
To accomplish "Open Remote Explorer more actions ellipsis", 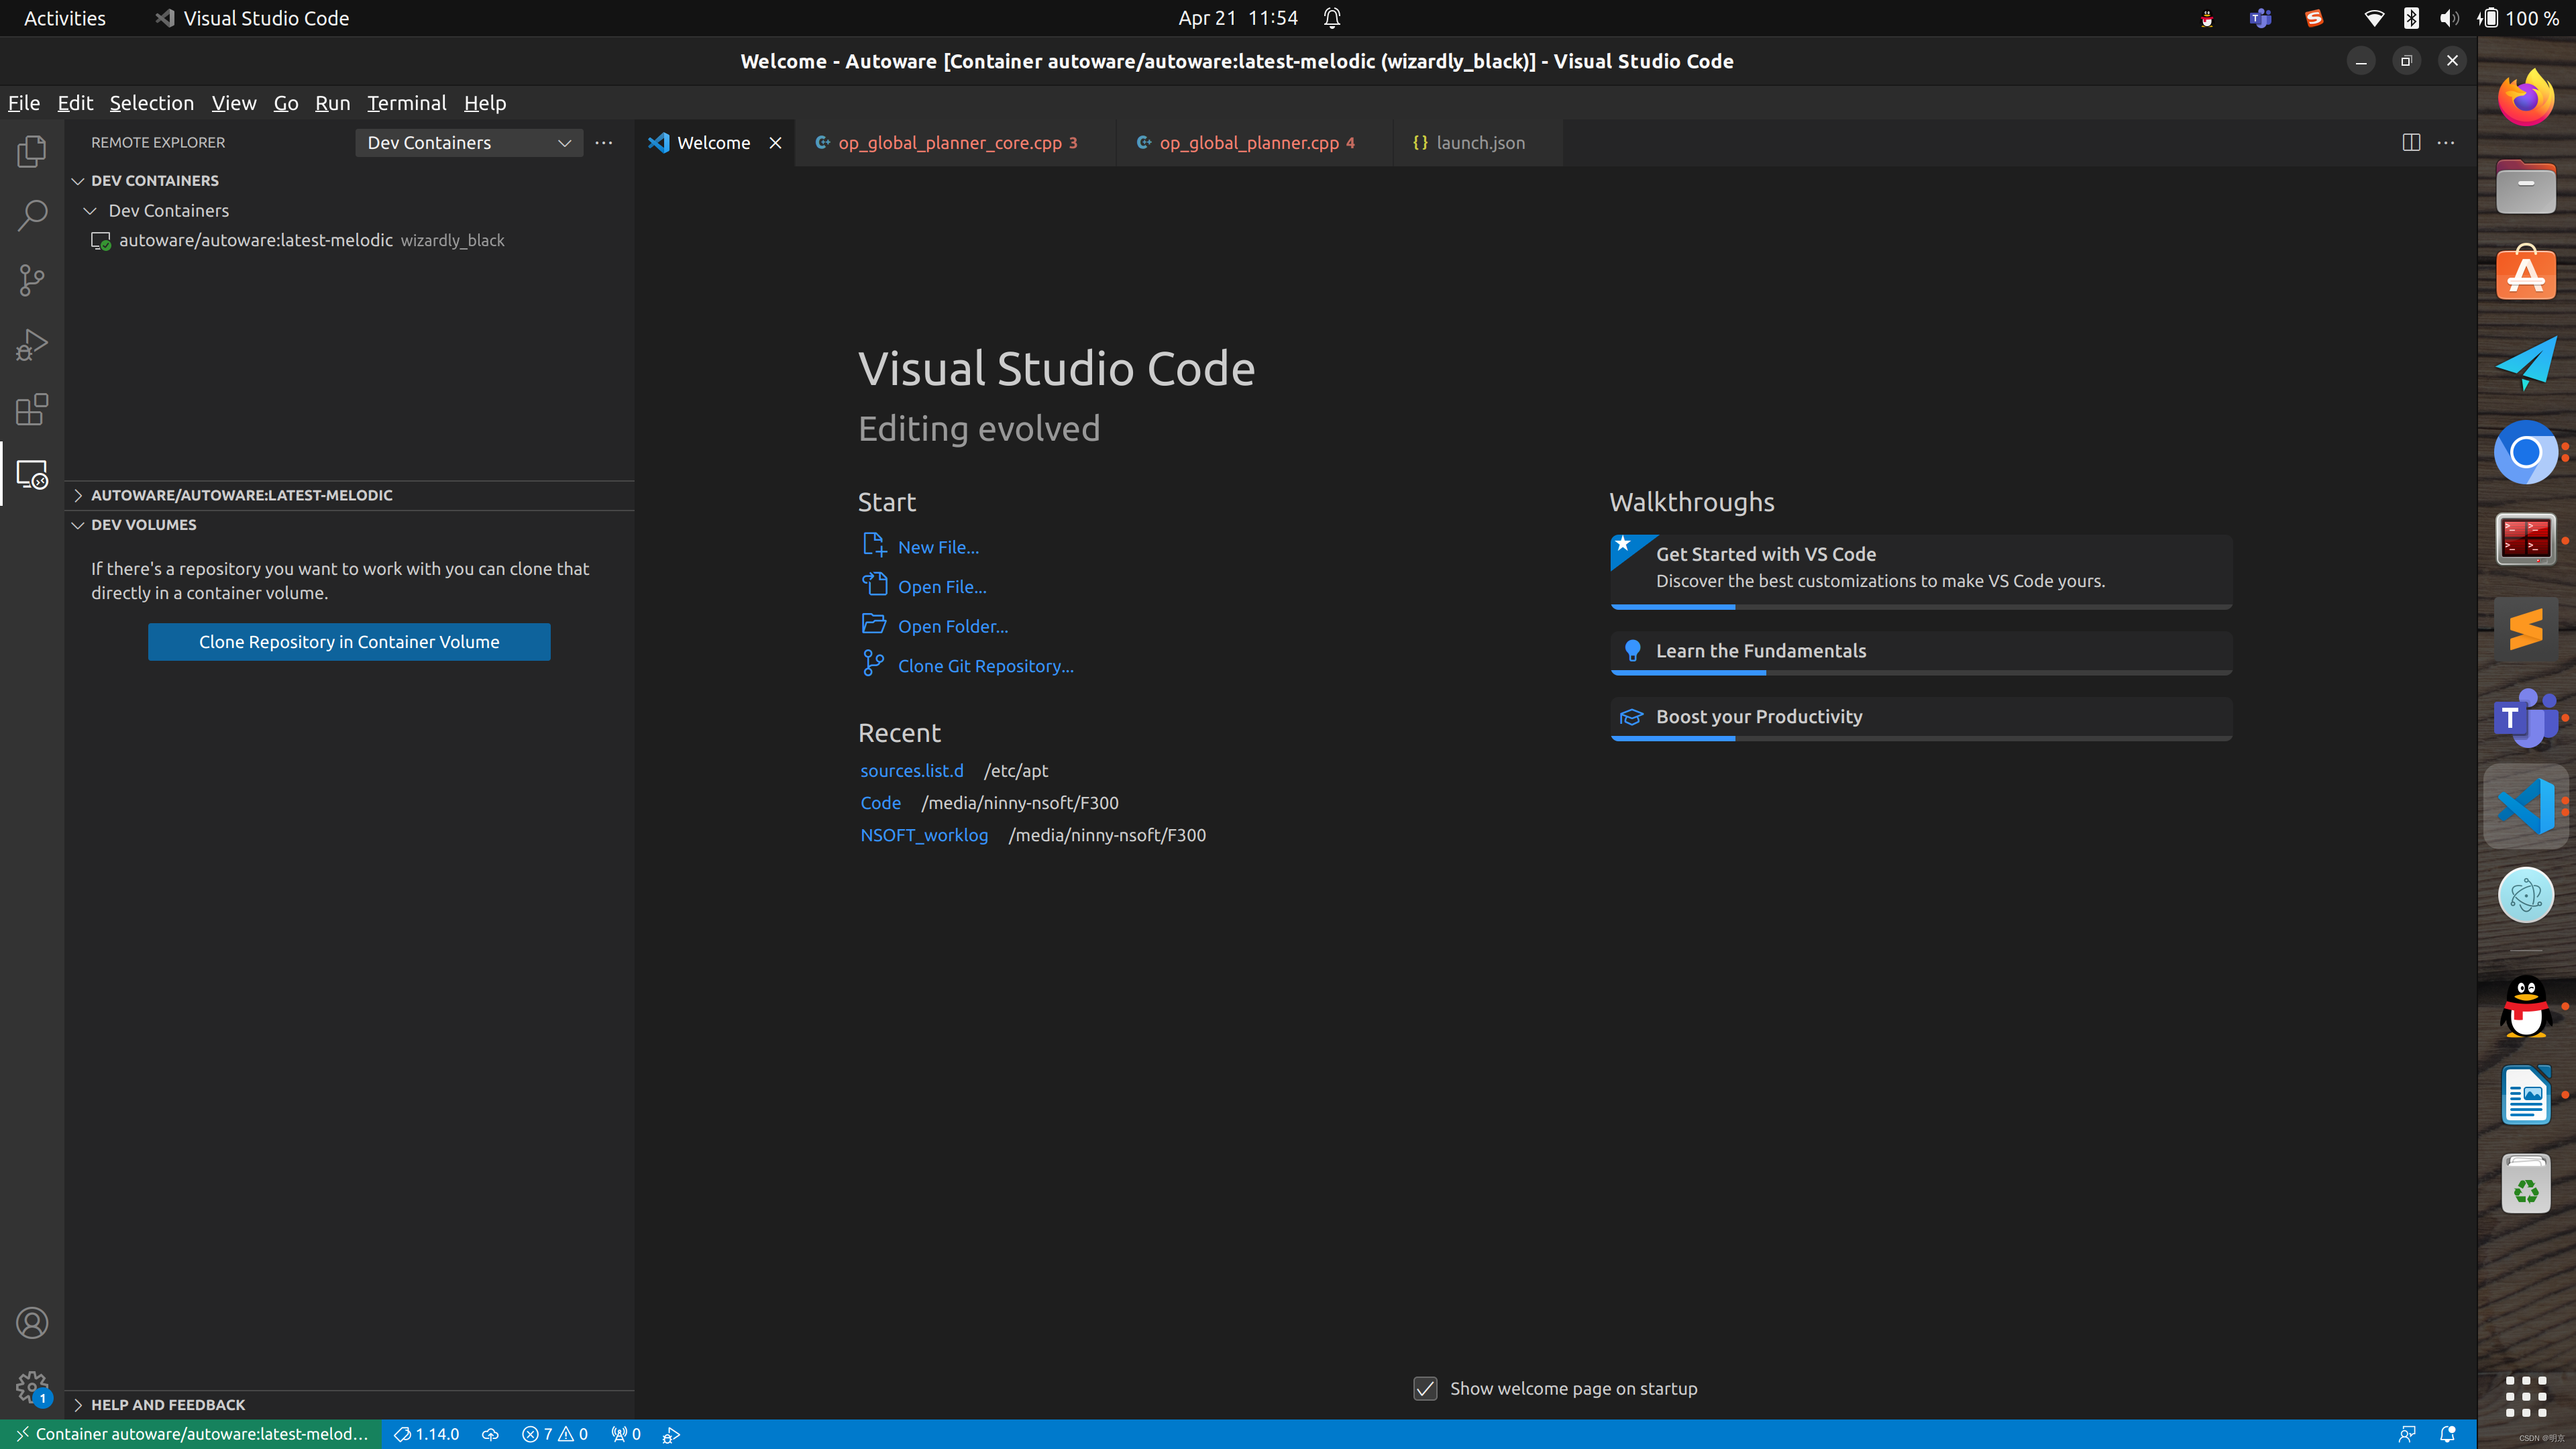I will (604, 143).
